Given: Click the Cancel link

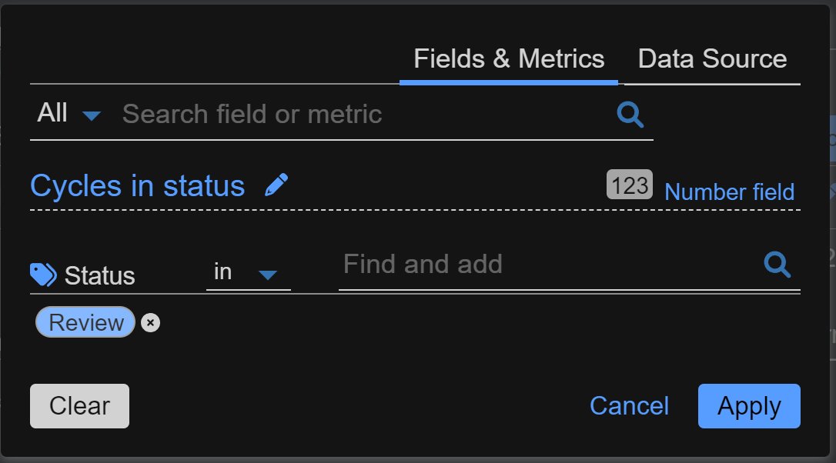Looking at the screenshot, I should pyautogui.click(x=629, y=406).
